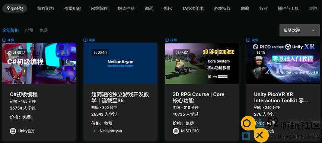Image resolution: width=322 pixels, height=143 pixels.
Task: Click 中级 • 510 分钟 text
Action: coord(186,107)
